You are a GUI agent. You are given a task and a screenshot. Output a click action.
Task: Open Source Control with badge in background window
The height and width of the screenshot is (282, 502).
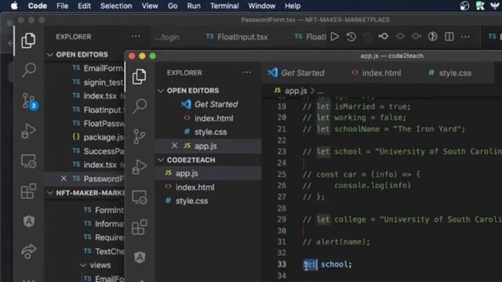pyautogui.click(x=30, y=101)
